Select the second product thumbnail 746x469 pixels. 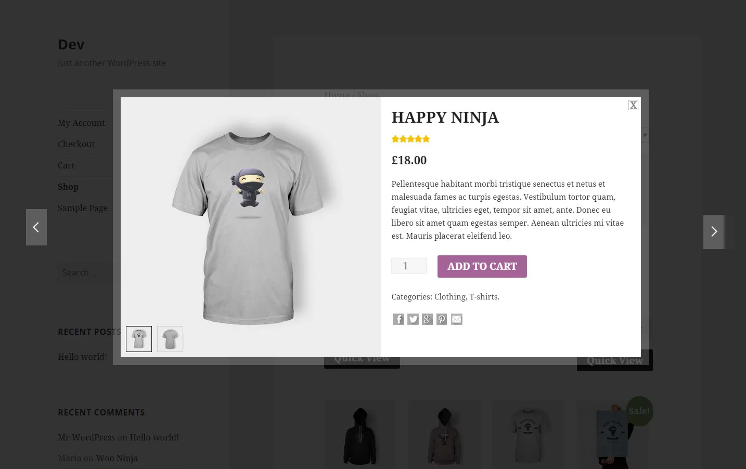[170, 338]
